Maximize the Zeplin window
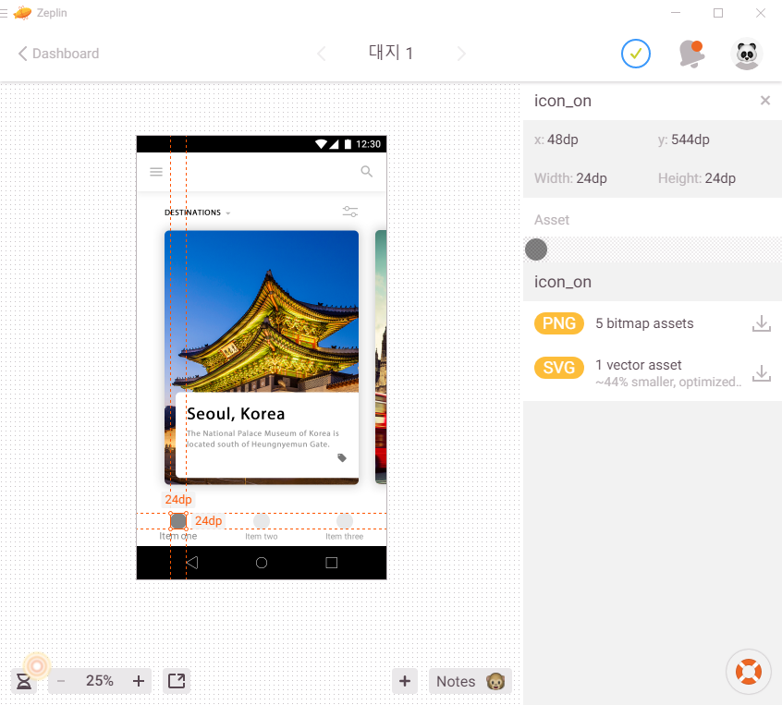The width and height of the screenshot is (782, 705). click(718, 13)
